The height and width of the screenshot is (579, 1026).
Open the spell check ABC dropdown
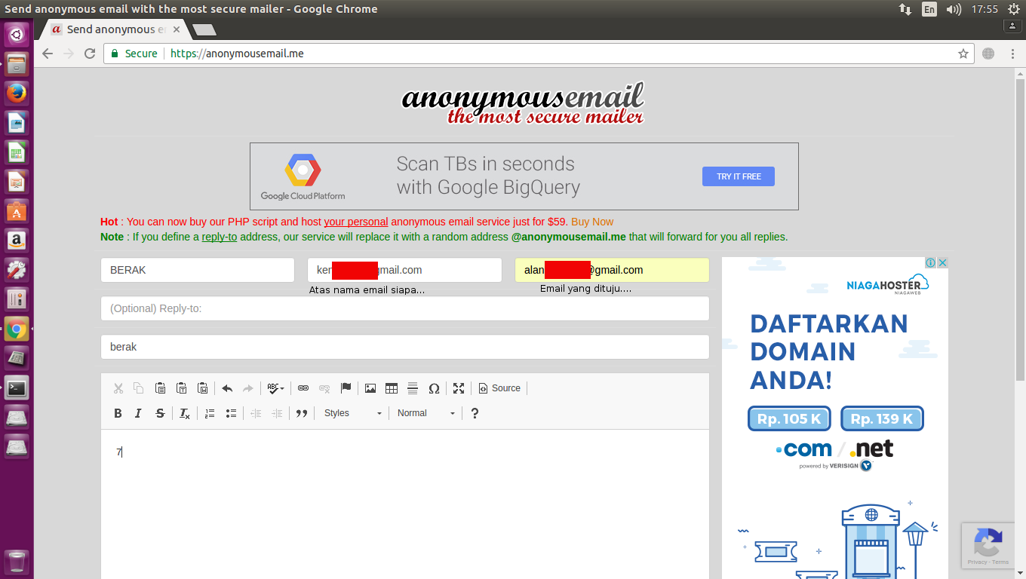pos(276,388)
